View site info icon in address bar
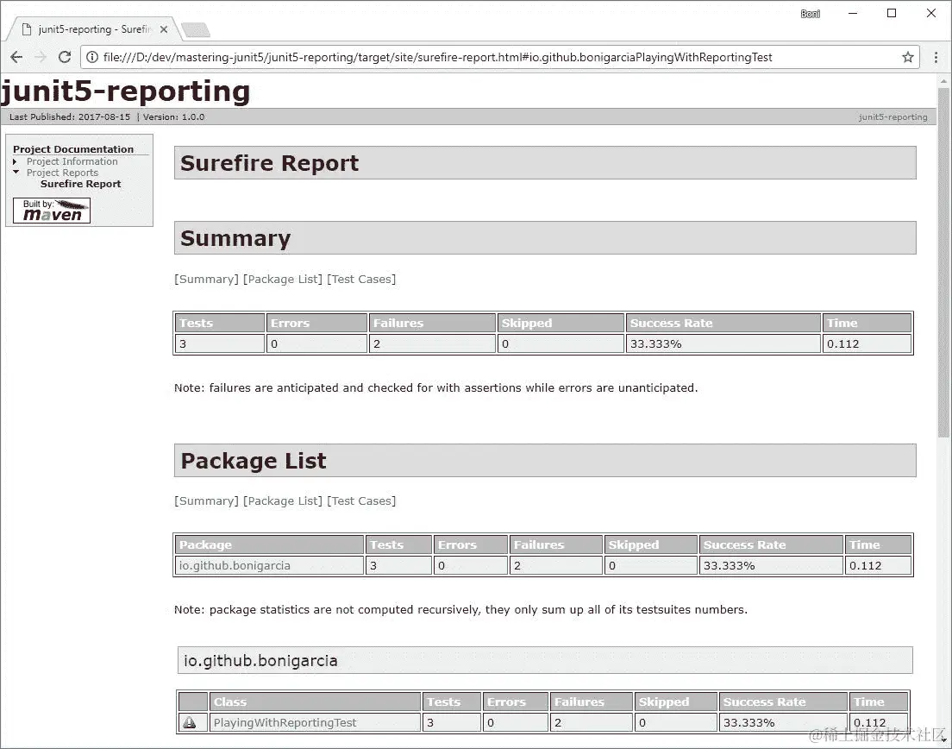 91,57
